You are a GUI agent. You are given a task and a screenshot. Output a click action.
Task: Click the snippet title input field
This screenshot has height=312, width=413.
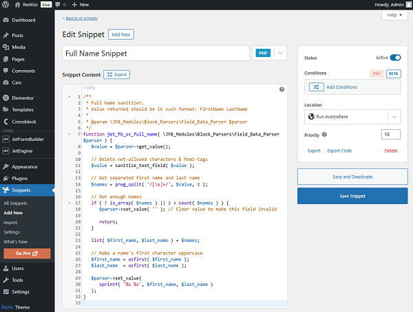pos(155,53)
